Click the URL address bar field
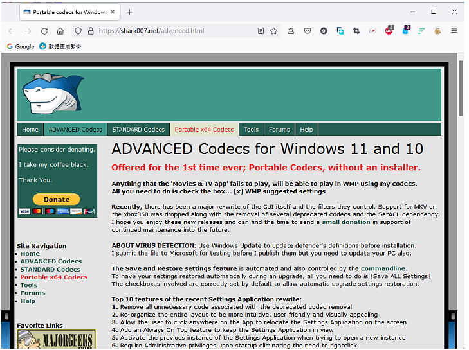 [x=176, y=31]
